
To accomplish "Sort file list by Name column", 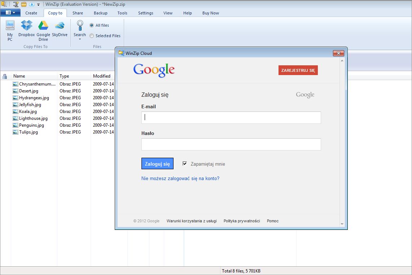I will tap(19, 76).
